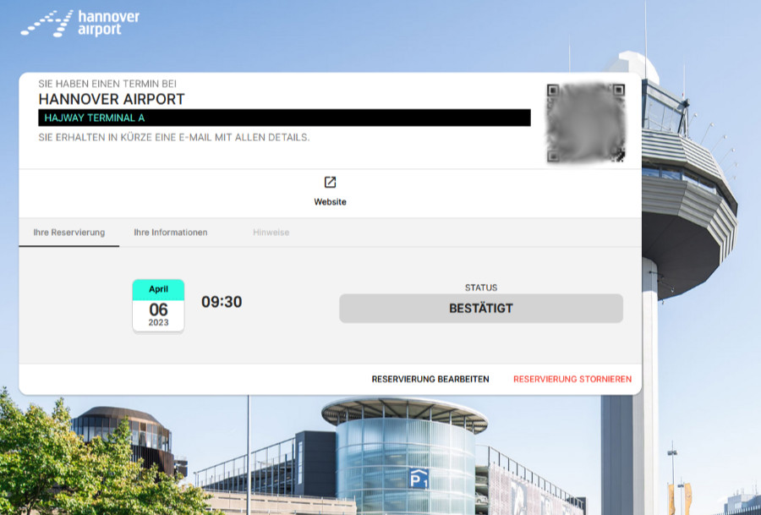Click the April 06 2023 calendar icon

click(x=158, y=306)
